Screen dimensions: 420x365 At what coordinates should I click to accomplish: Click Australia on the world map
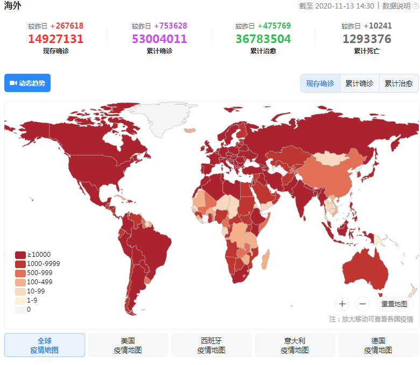[x=366, y=270]
